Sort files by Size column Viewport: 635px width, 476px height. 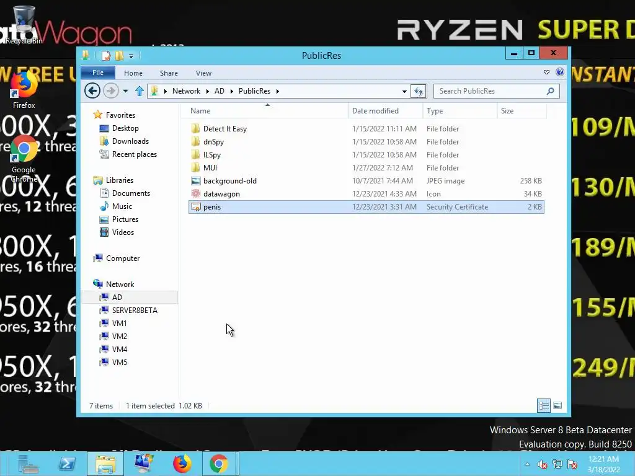[522, 111]
